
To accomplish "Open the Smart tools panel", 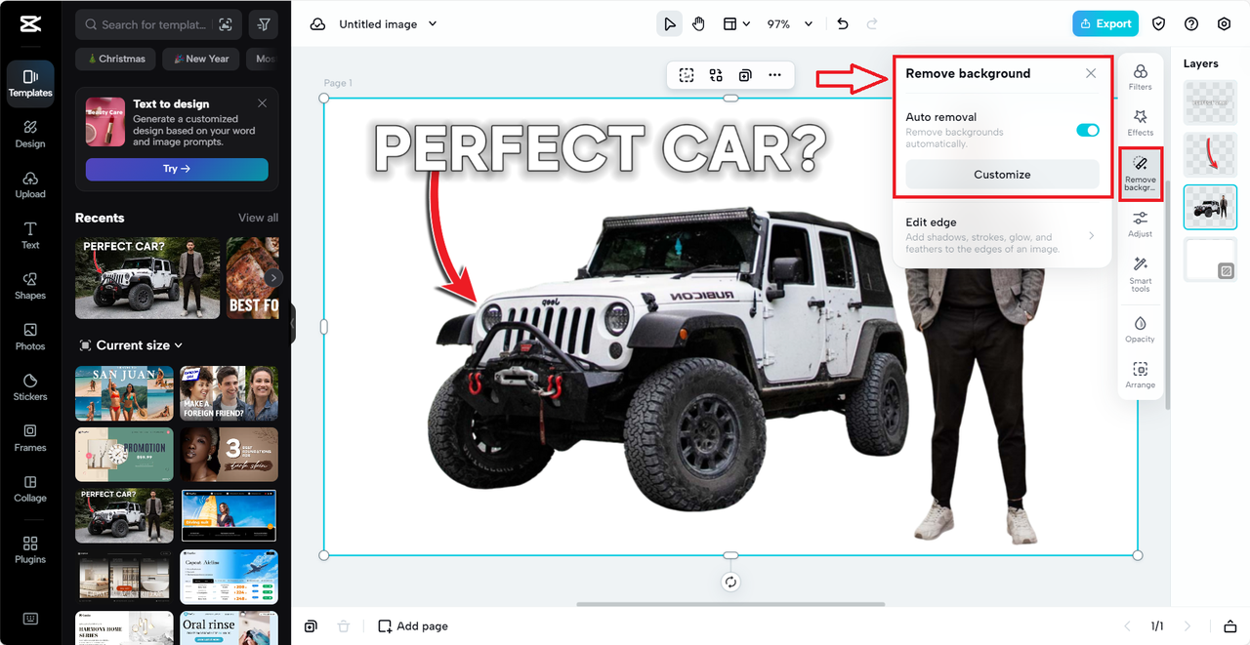I will tap(1140, 273).
